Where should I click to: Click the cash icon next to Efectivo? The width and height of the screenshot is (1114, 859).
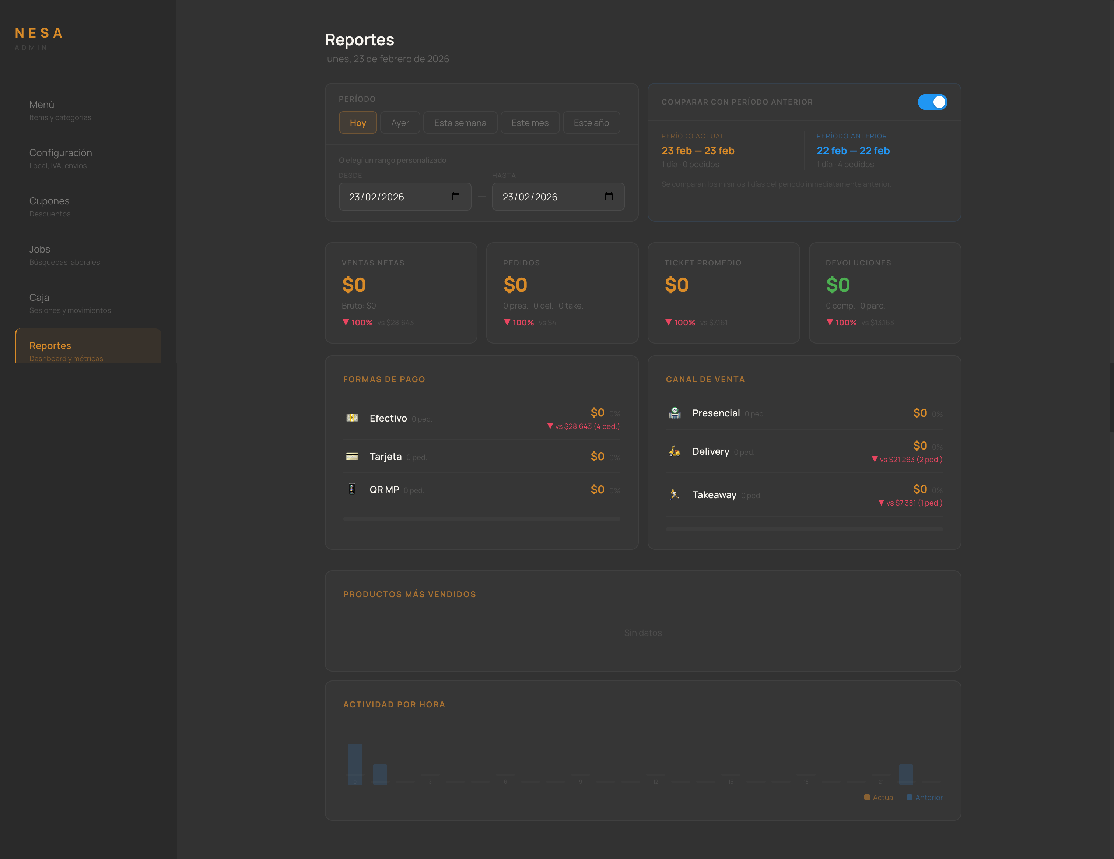click(x=353, y=418)
